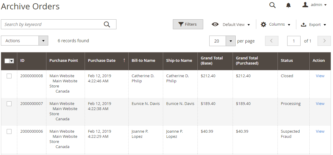Open the Filters button

(188, 24)
